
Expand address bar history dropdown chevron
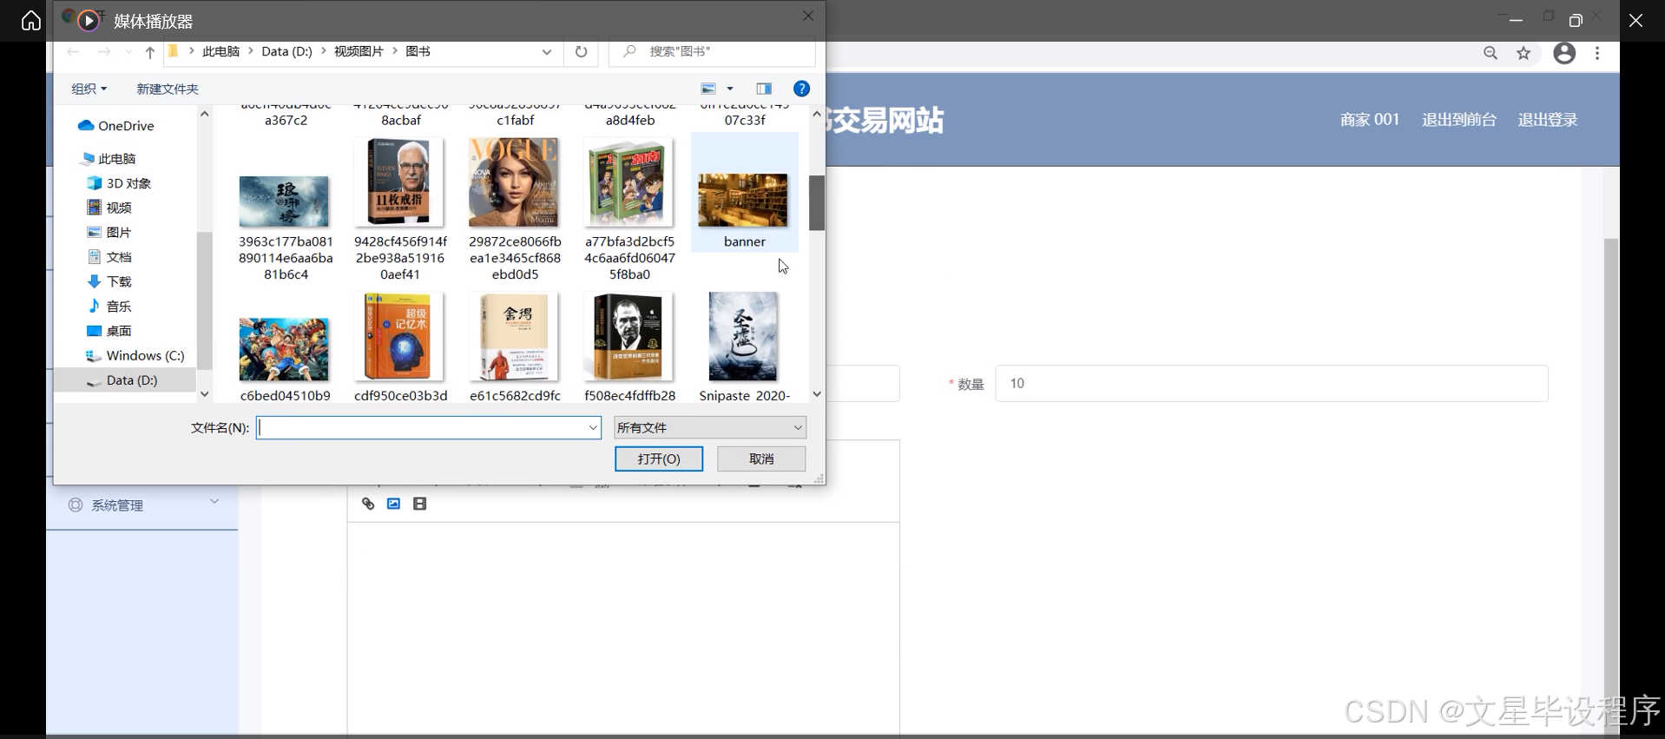coord(547,52)
